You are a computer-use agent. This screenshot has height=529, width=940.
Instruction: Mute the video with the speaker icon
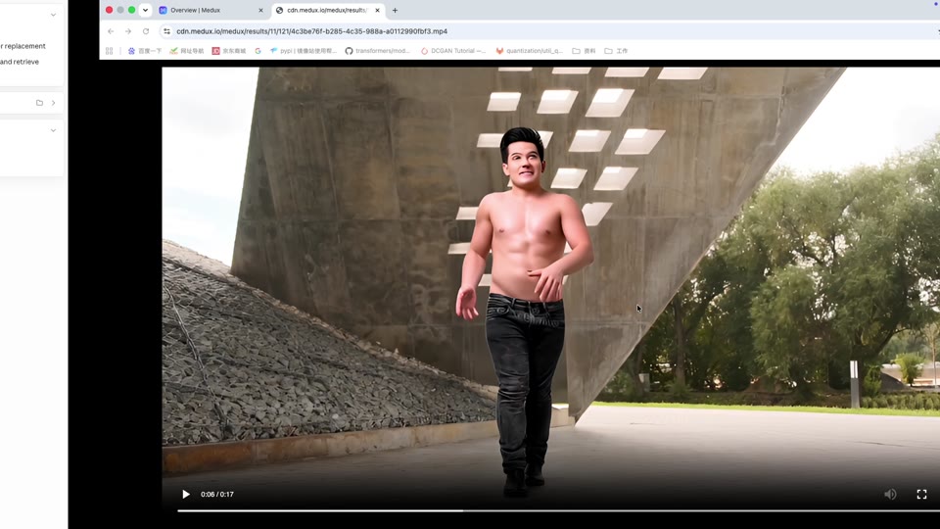tap(890, 494)
